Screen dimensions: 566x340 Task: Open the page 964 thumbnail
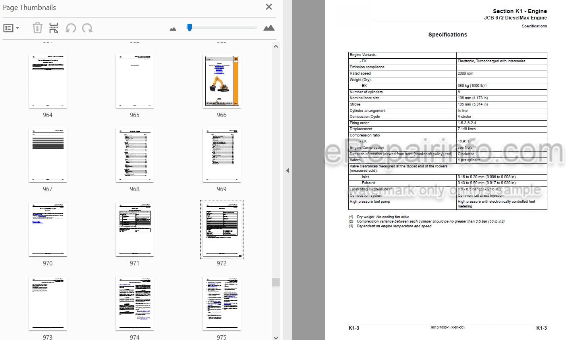click(x=48, y=81)
